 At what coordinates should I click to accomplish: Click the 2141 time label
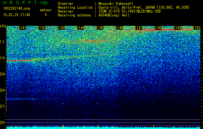tap(22, 28)
